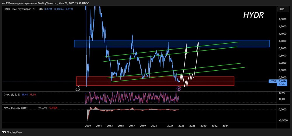Click the price change +0,0036 (+0,81%)
The width and height of the screenshot is (292, 136).
click(63, 9)
